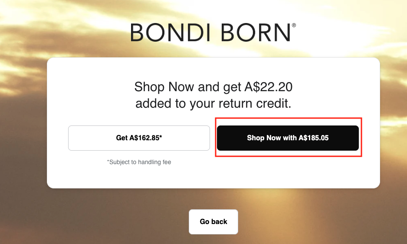The image size is (407, 244).
Task: Choose the white Get A$162.85 button
Action: pos(139,138)
